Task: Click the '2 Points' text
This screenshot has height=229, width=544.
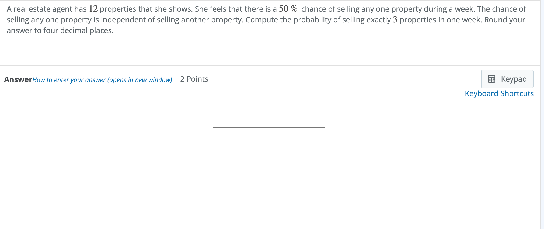Action: pyautogui.click(x=194, y=79)
